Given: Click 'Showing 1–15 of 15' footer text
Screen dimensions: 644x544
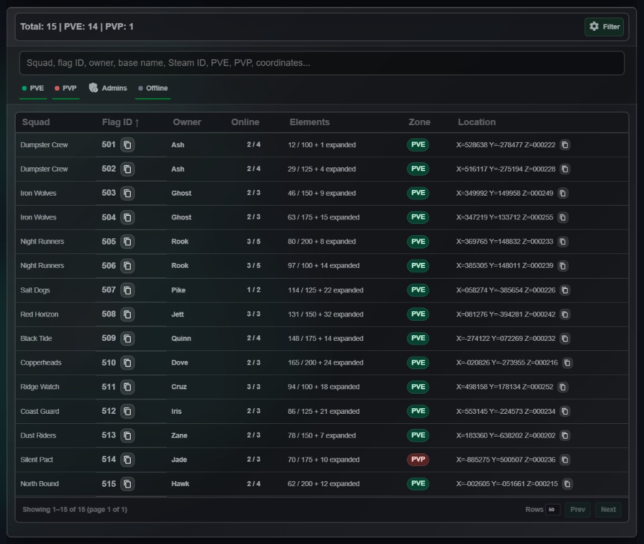Looking at the screenshot, I should coord(75,509).
